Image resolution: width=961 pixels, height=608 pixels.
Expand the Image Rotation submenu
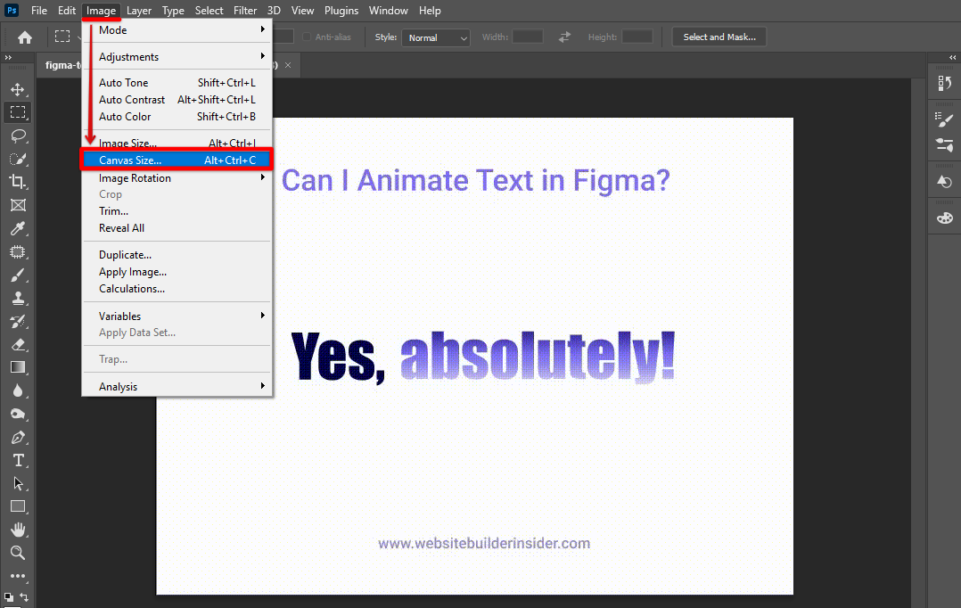[177, 178]
